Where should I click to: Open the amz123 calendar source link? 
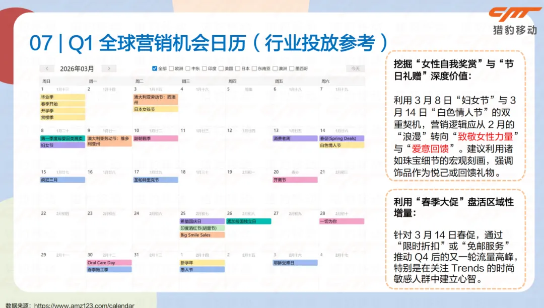click(84, 305)
